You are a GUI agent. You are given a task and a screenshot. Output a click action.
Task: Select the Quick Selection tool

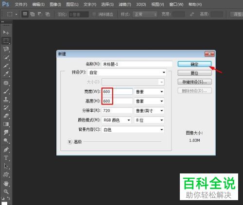pos(6,57)
